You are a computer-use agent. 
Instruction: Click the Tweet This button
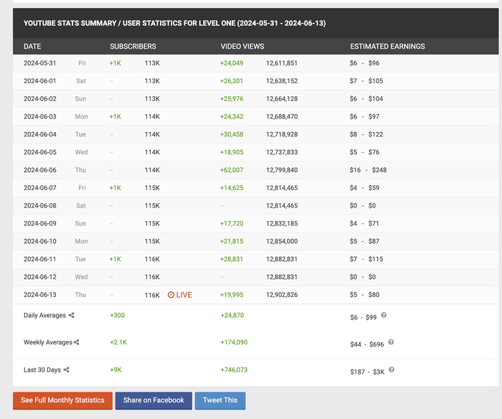pos(220,400)
